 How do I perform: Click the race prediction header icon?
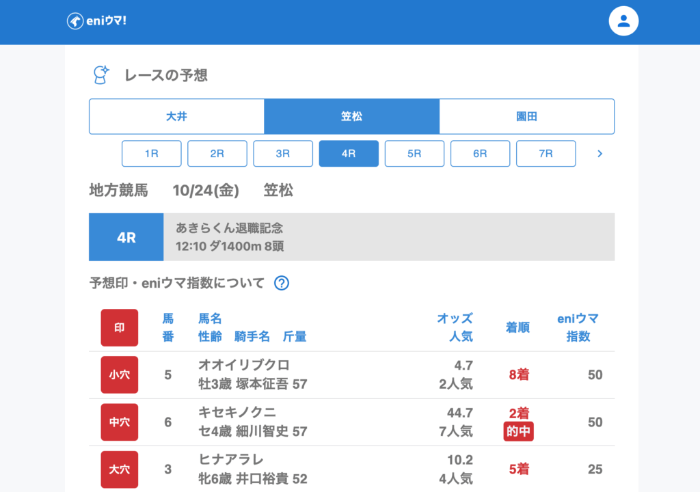pyautogui.click(x=101, y=75)
